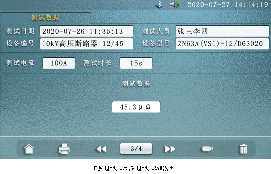Select device number field 10kV高压断路器 12/45
This screenshot has height=174, width=271.
pos(86,44)
